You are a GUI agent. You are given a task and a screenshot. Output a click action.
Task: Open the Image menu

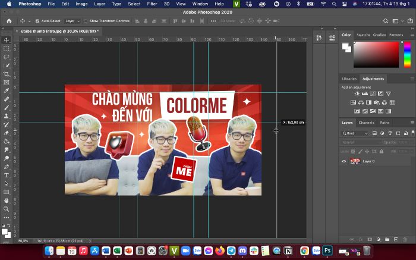coord(81,4)
